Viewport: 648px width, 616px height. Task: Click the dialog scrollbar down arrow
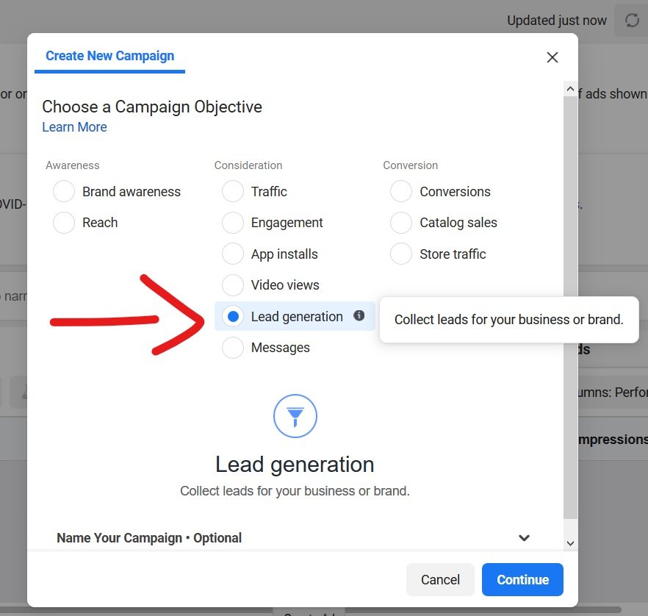point(570,543)
